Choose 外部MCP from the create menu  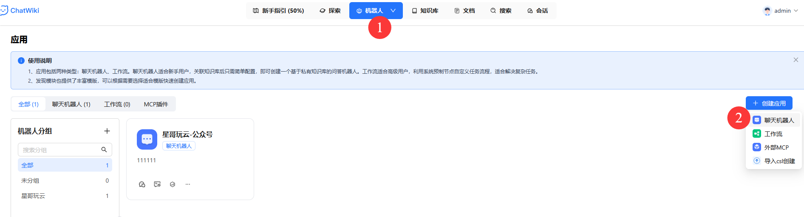(774, 147)
